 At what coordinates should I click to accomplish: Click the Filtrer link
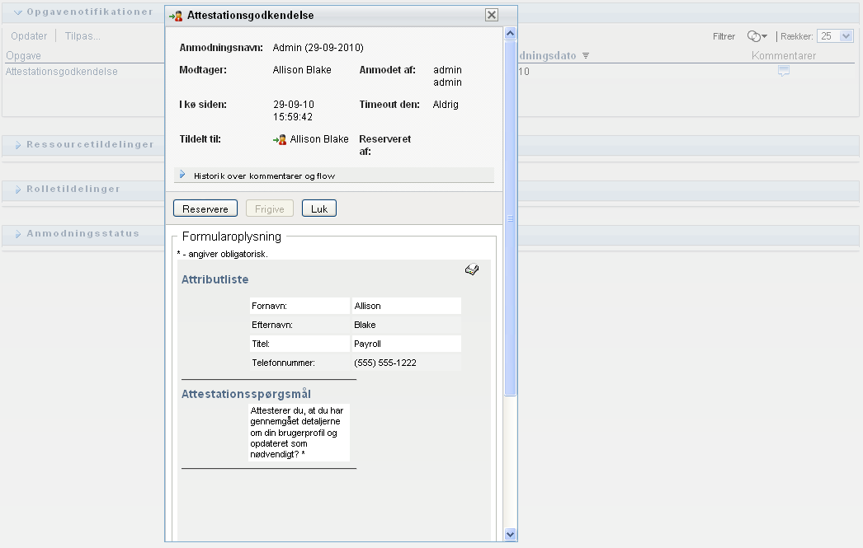pos(724,36)
